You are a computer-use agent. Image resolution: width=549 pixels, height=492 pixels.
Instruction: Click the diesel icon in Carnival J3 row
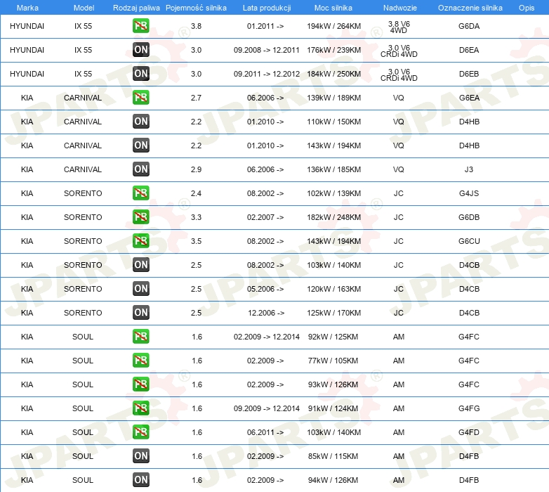(140, 169)
